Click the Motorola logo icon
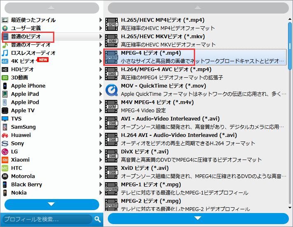This screenshot has height=227, width=293. coord(5,176)
